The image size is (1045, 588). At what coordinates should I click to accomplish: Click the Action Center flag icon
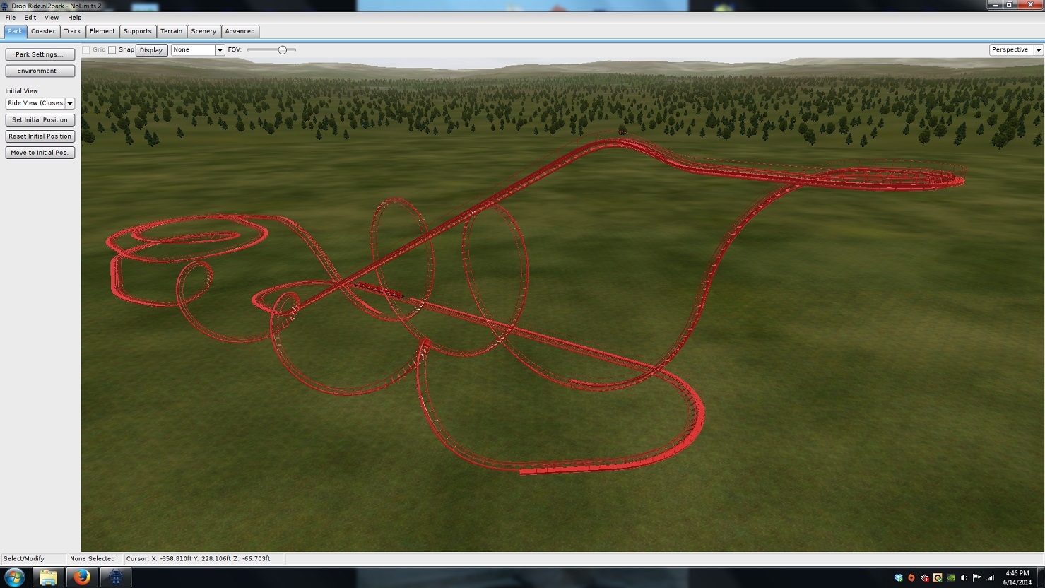point(977,577)
